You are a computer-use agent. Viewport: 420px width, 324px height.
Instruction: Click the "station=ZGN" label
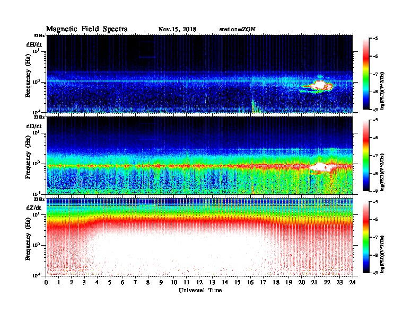[237, 30]
